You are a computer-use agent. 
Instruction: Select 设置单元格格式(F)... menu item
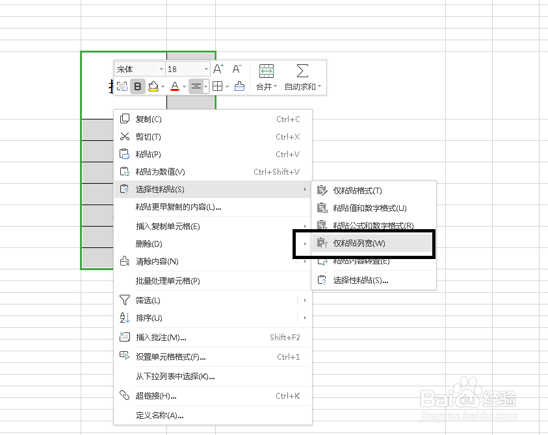pyautogui.click(x=213, y=357)
